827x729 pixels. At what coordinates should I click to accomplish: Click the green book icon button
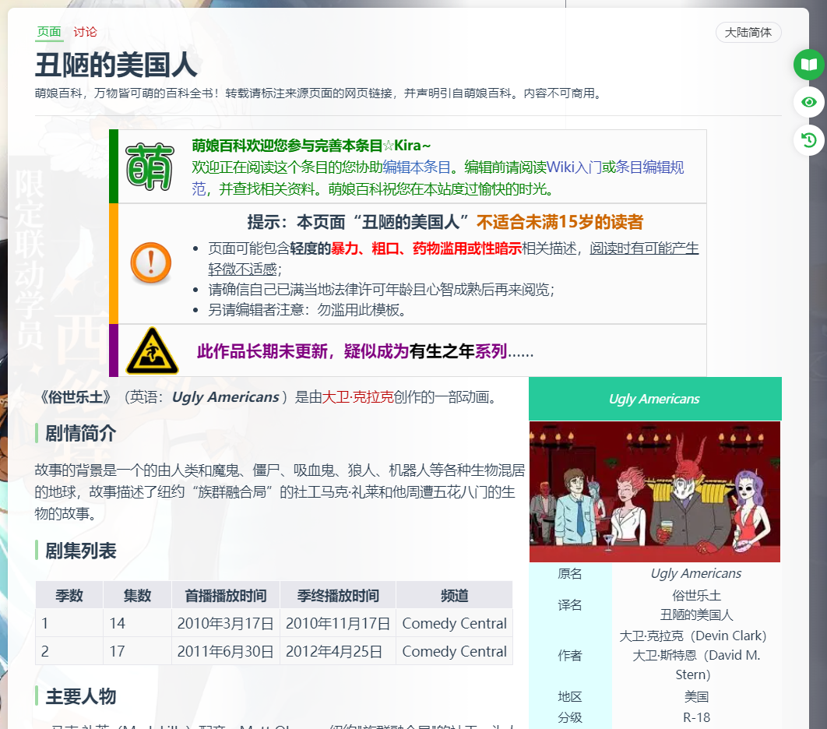[809, 65]
